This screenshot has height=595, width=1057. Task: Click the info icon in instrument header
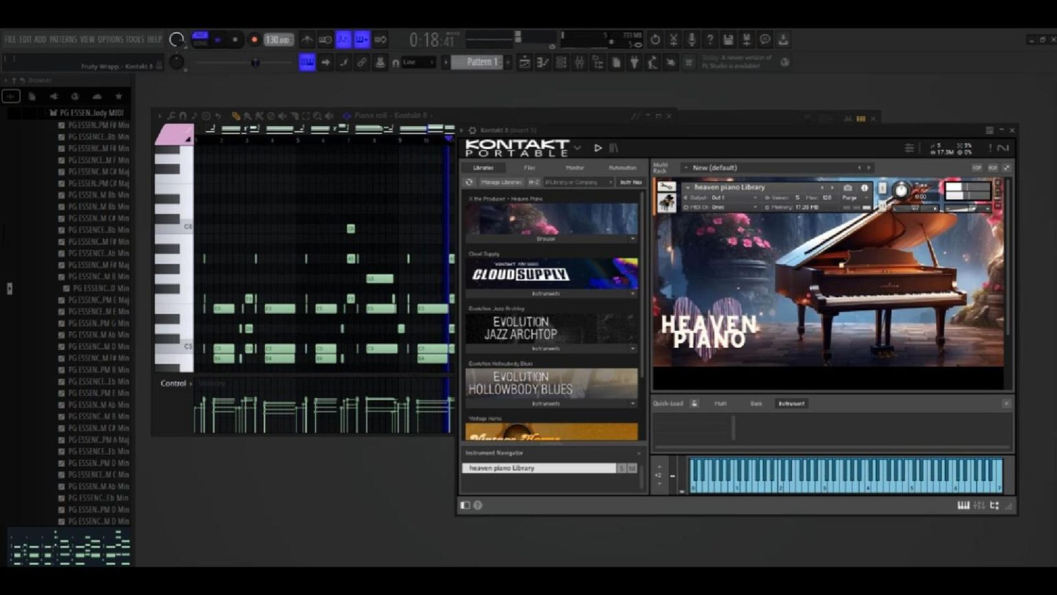click(x=864, y=187)
